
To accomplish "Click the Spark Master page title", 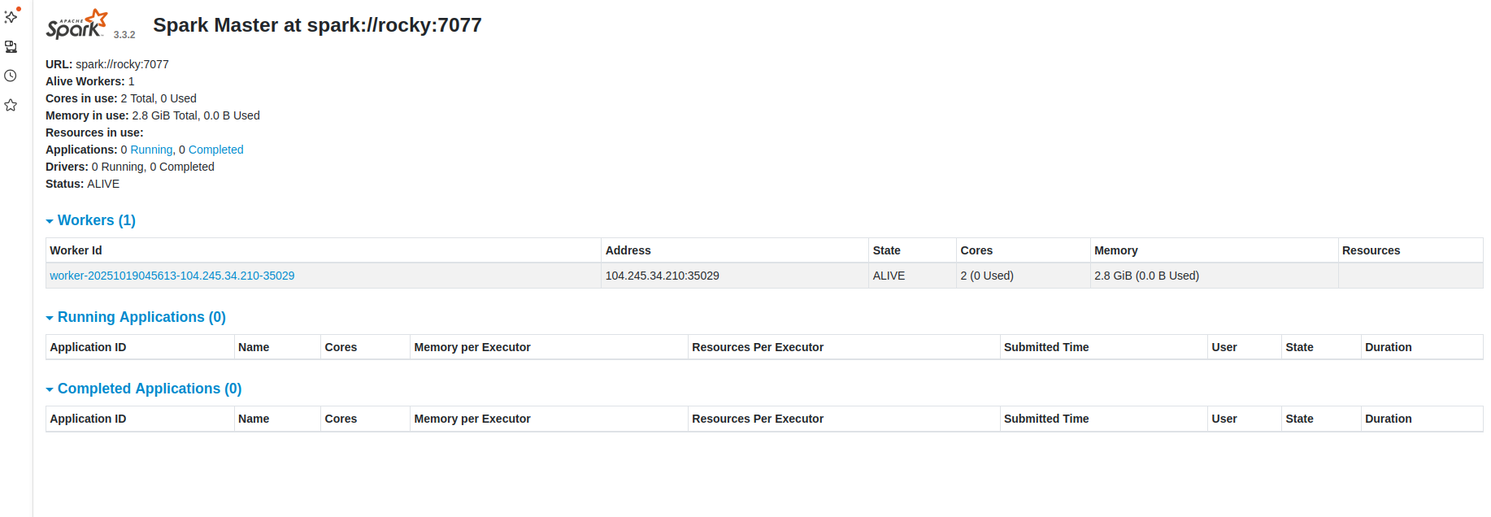I will pyautogui.click(x=317, y=25).
